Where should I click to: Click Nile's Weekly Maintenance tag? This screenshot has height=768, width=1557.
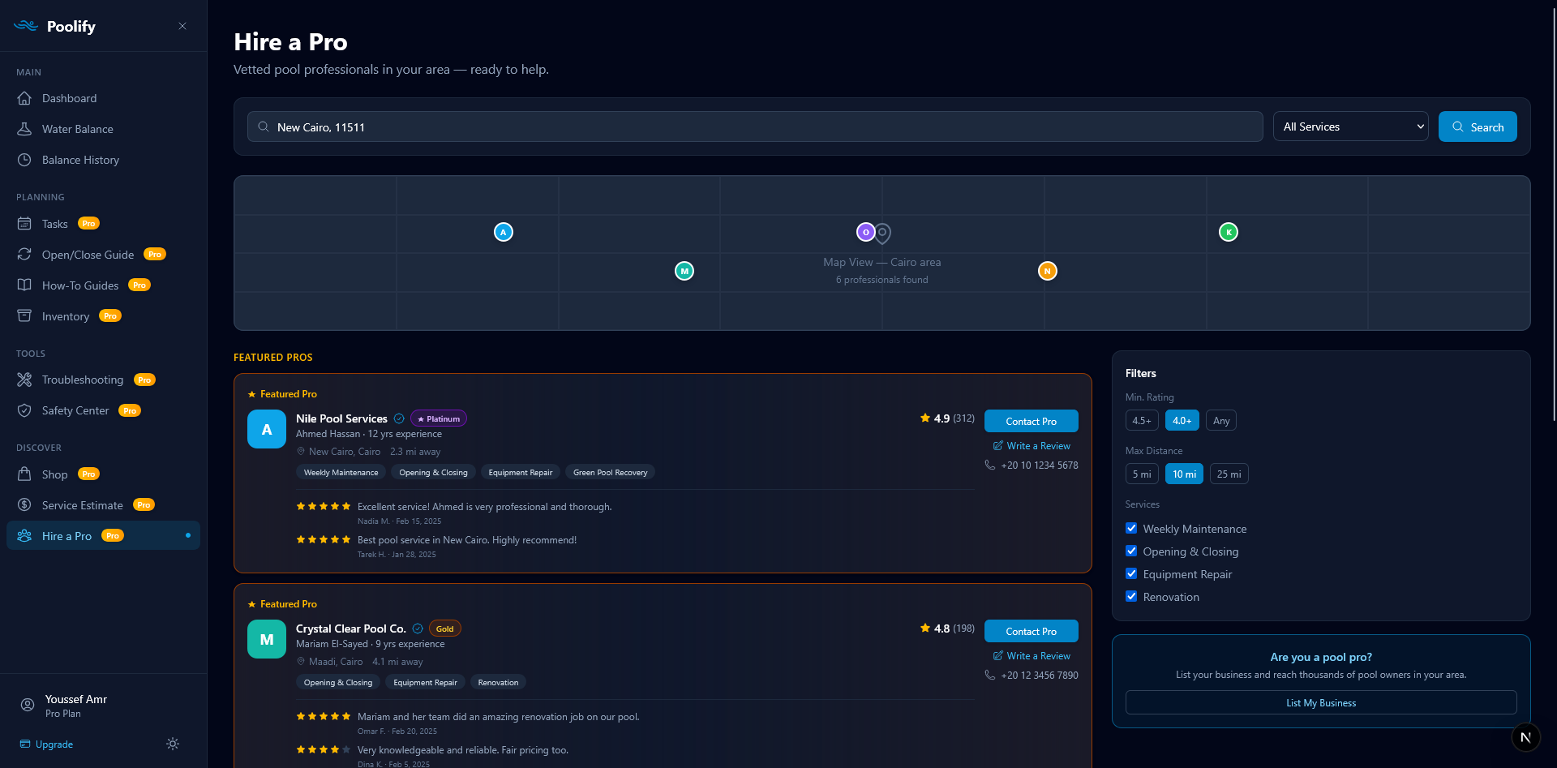coord(341,472)
